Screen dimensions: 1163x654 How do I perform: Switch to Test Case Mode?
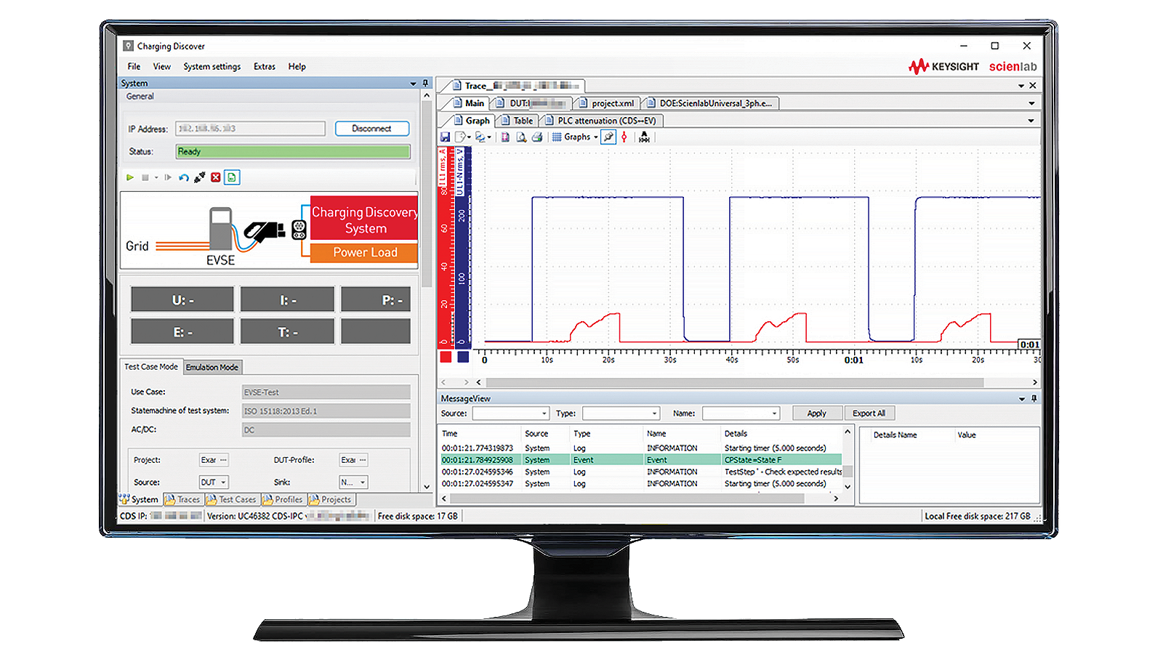pyautogui.click(x=150, y=367)
